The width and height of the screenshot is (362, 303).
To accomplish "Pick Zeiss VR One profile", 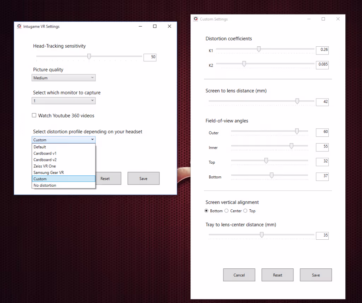I will (64, 166).
